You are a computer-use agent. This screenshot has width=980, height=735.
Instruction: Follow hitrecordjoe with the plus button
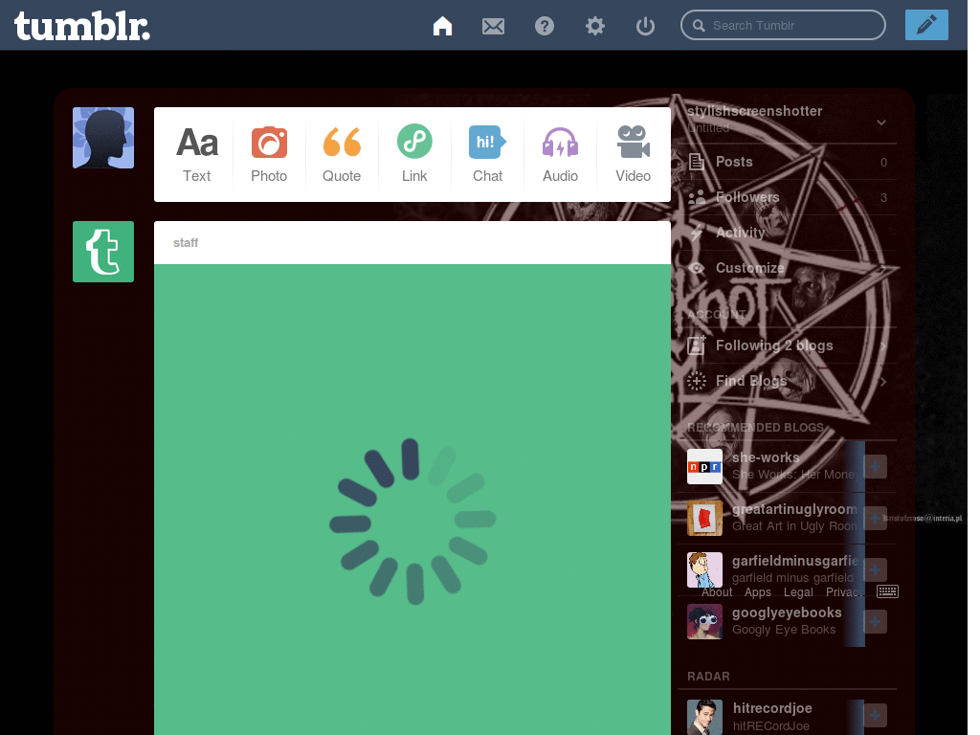pos(875,716)
